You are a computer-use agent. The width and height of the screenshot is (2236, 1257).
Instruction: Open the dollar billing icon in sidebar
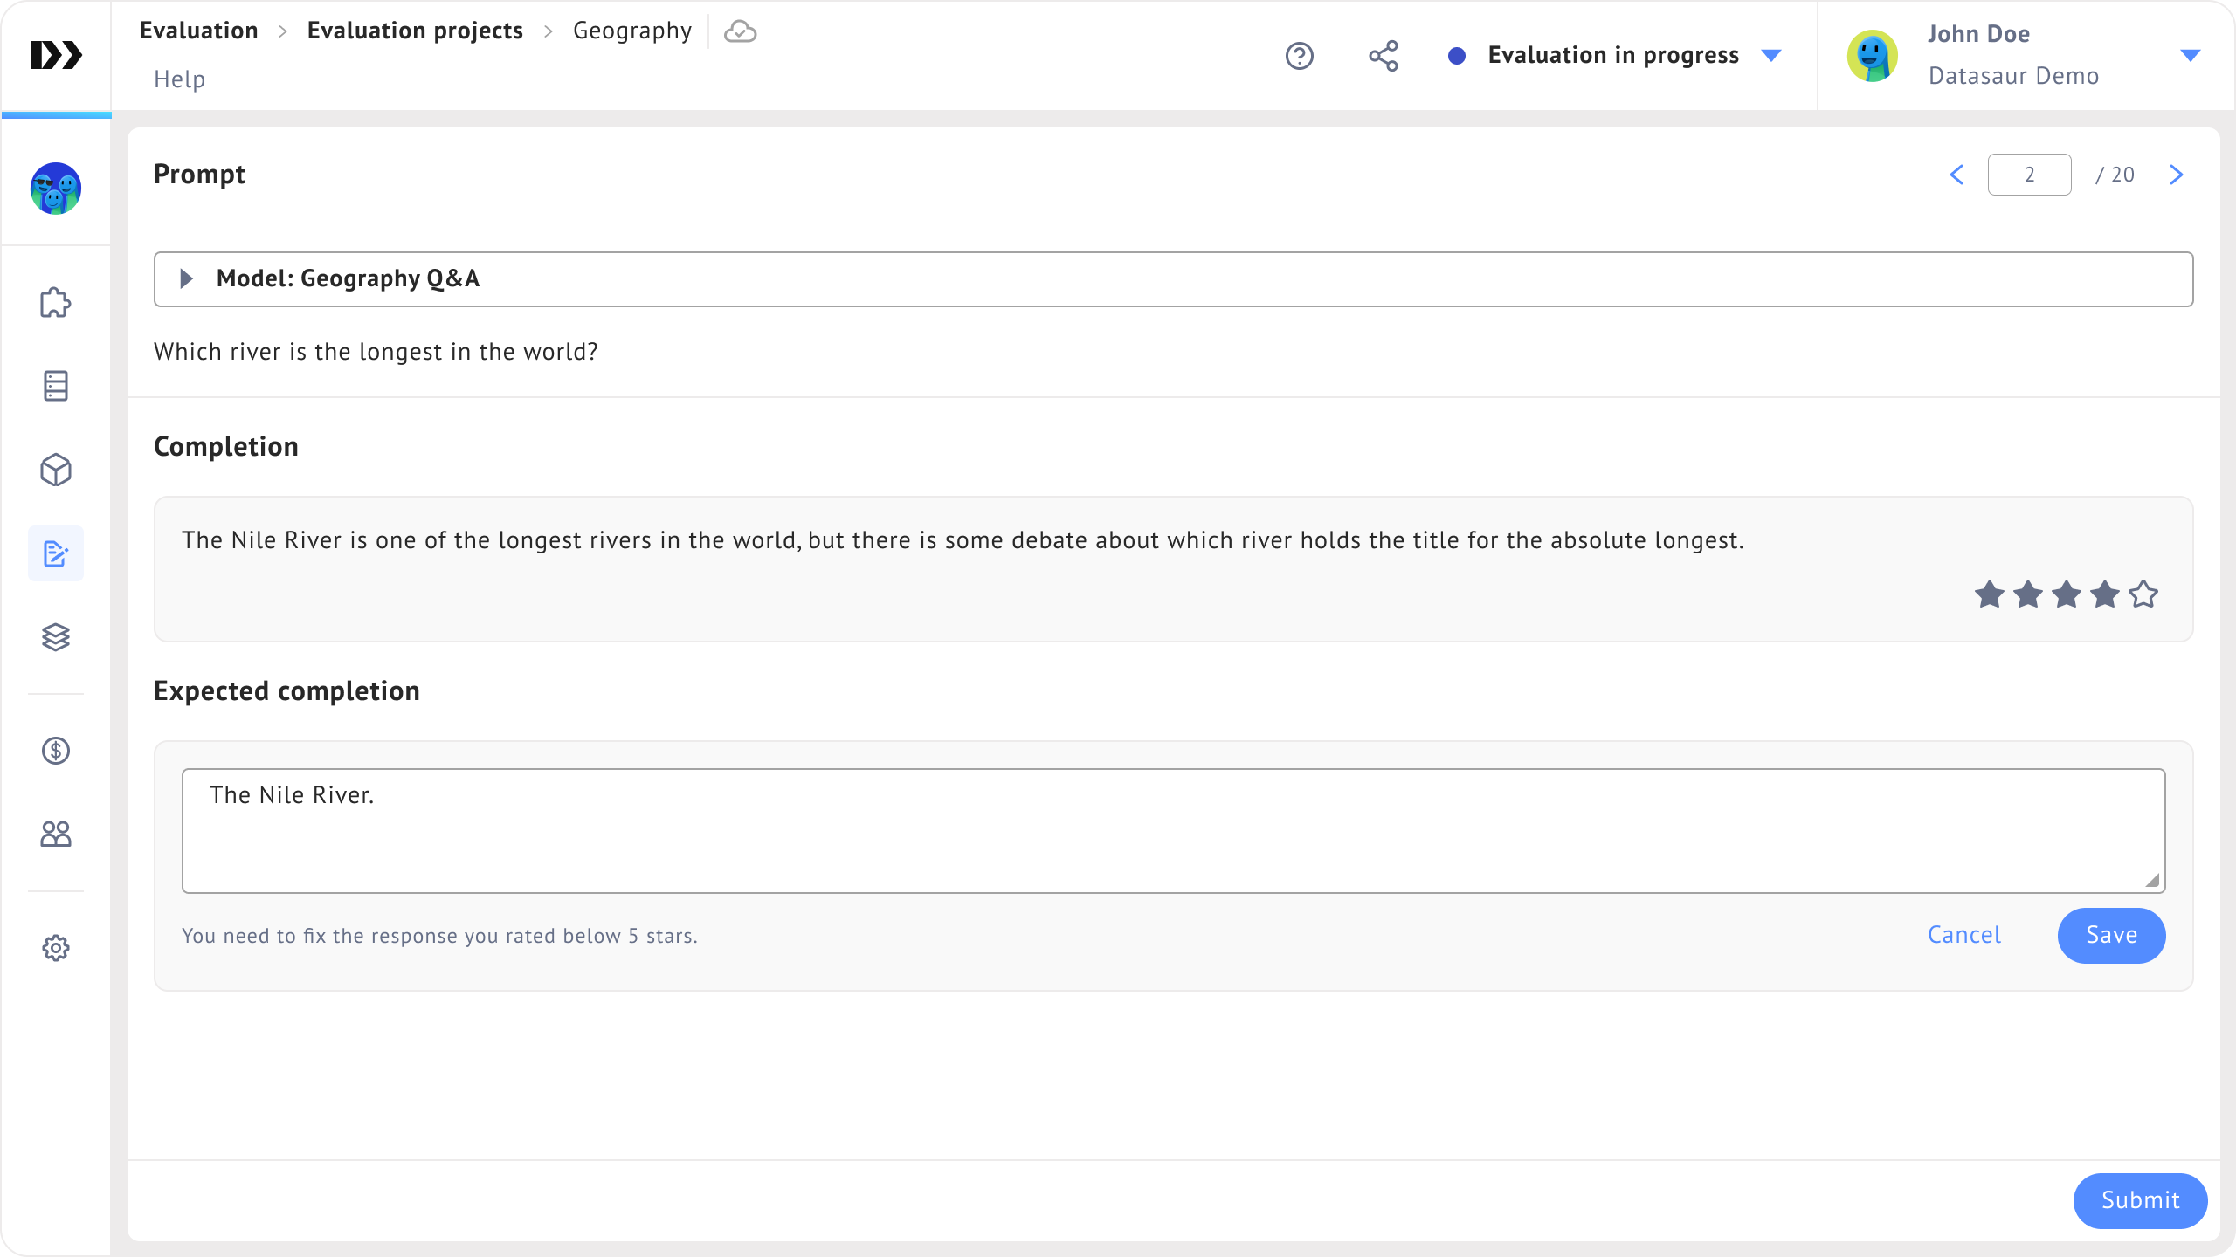click(56, 751)
